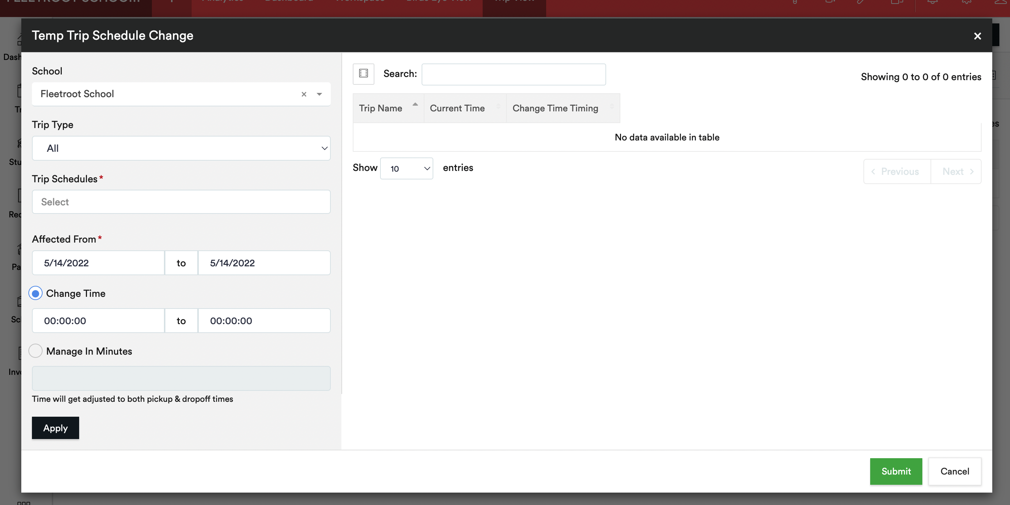This screenshot has height=505, width=1010.
Task: Set the Affected From end date
Action: pos(264,263)
